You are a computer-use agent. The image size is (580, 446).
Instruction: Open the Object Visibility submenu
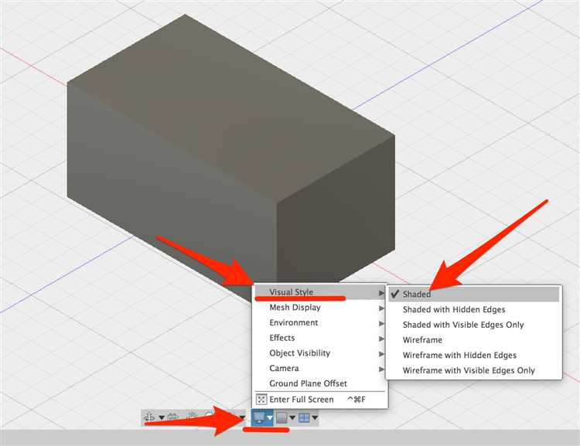pyautogui.click(x=299, y=353)
